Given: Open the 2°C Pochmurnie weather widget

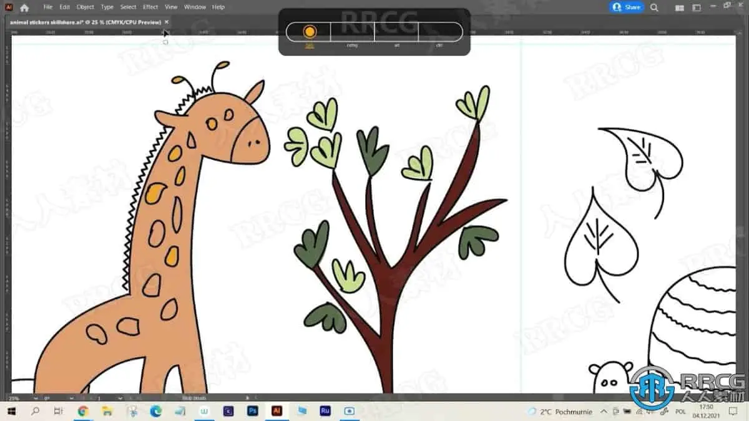Looking at the screenshot, I should [x=559, y=412].
